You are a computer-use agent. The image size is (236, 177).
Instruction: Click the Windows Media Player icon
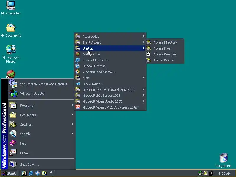click(x=78, y=72)
